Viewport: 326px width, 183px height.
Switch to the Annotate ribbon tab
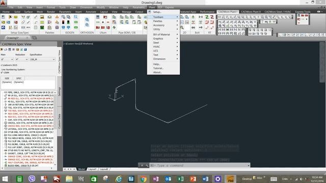[91, 12]
